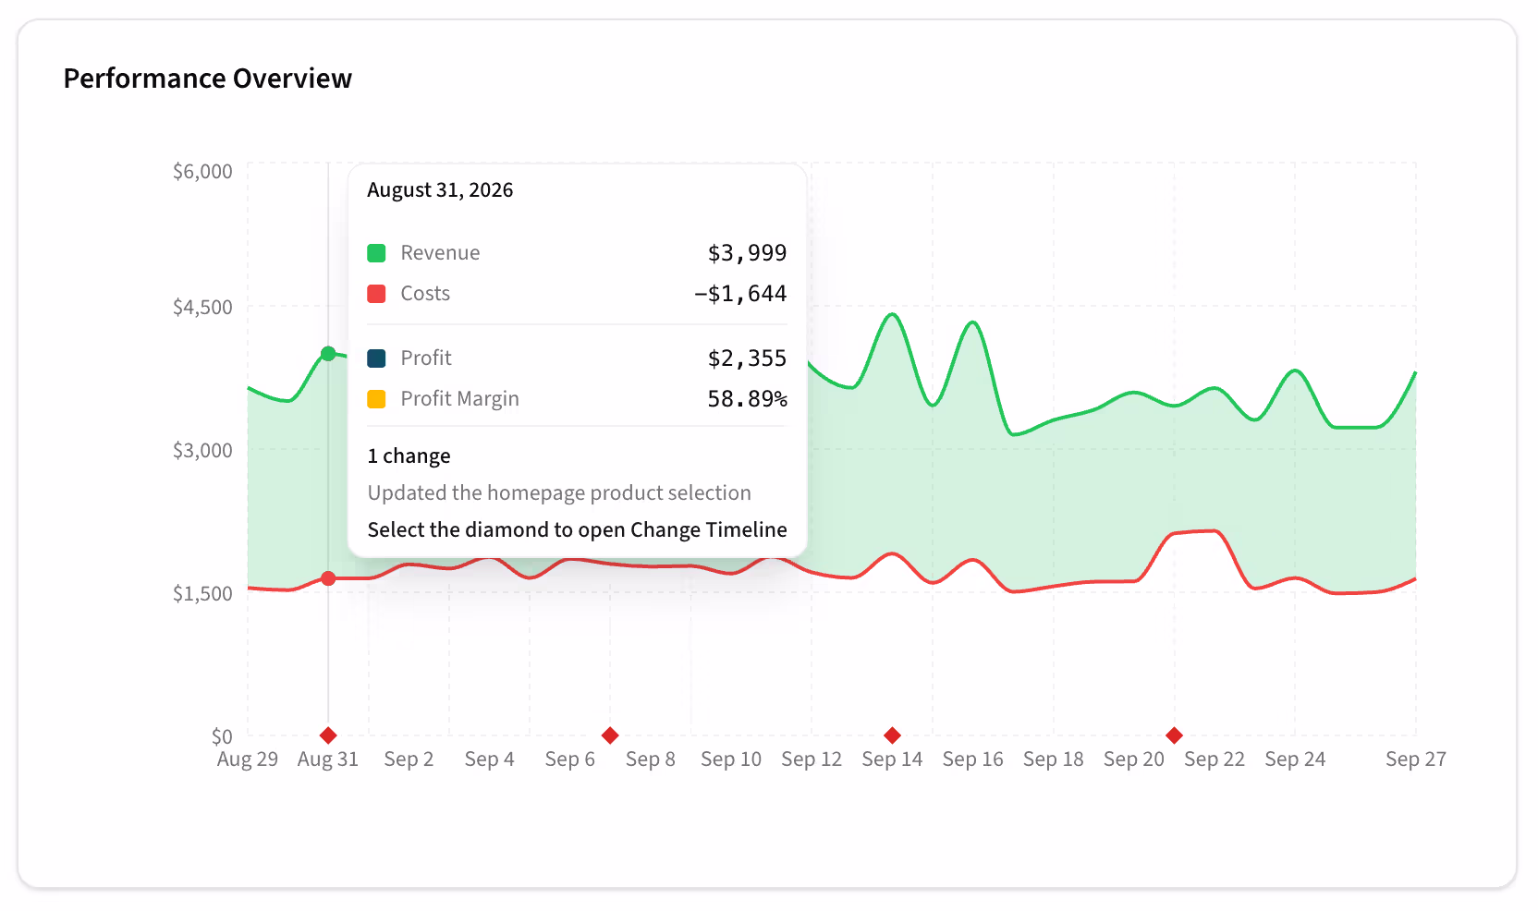Screen dimensions: 1538x911
Task: Click 'Select the diamond to open Change Timeline'
Action: tap(578, 530)
